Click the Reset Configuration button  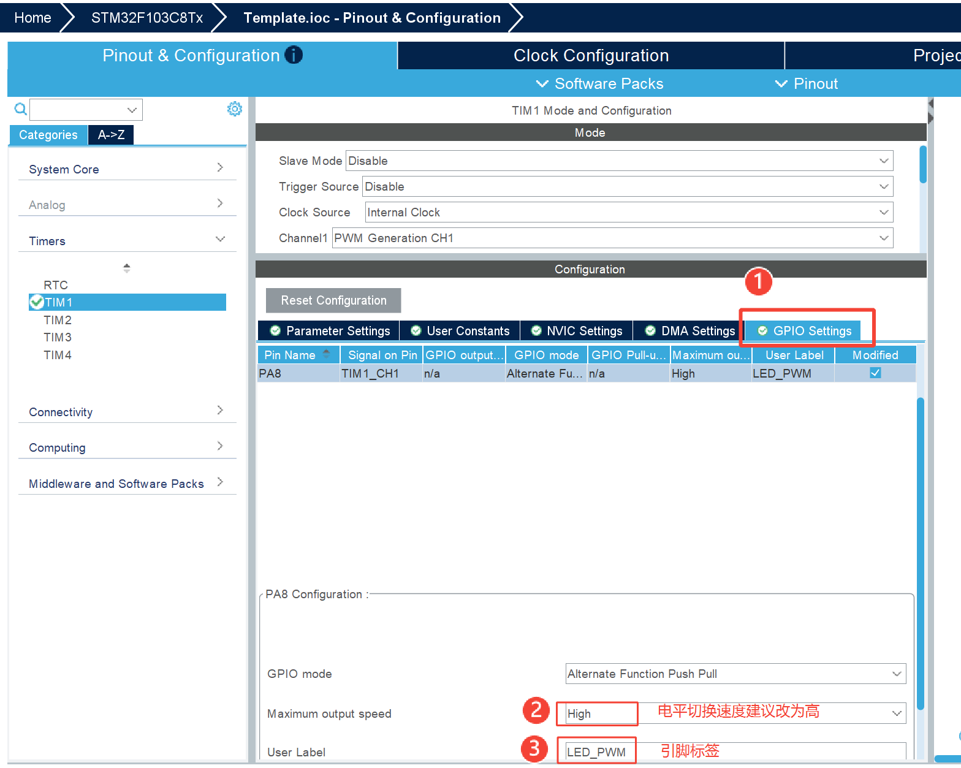pos(333,300)
